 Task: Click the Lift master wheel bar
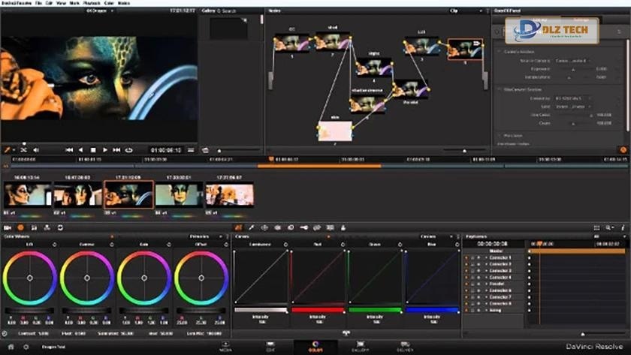coord(29,311)
